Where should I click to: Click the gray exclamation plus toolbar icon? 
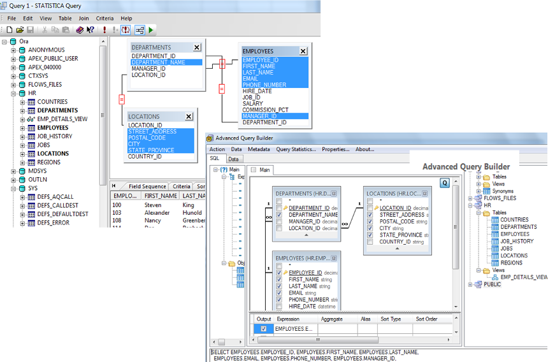click(115, 30)
